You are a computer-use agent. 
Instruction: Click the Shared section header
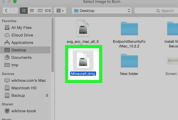click(x=8, y=104)
